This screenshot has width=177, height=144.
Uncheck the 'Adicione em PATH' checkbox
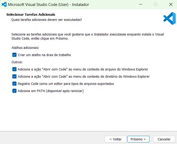click(14, 91)
